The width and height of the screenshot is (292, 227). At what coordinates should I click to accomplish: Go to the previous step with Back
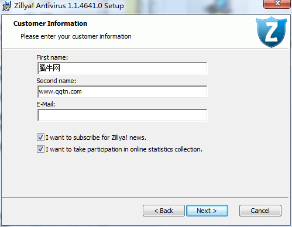[x=164, y=211]
